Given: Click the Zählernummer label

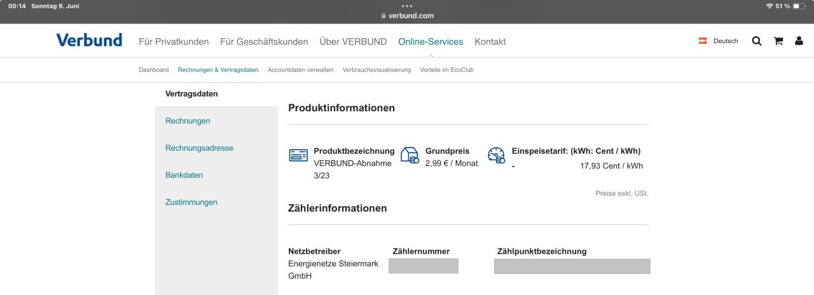Looking at the screenshot, I should point(421,251).
